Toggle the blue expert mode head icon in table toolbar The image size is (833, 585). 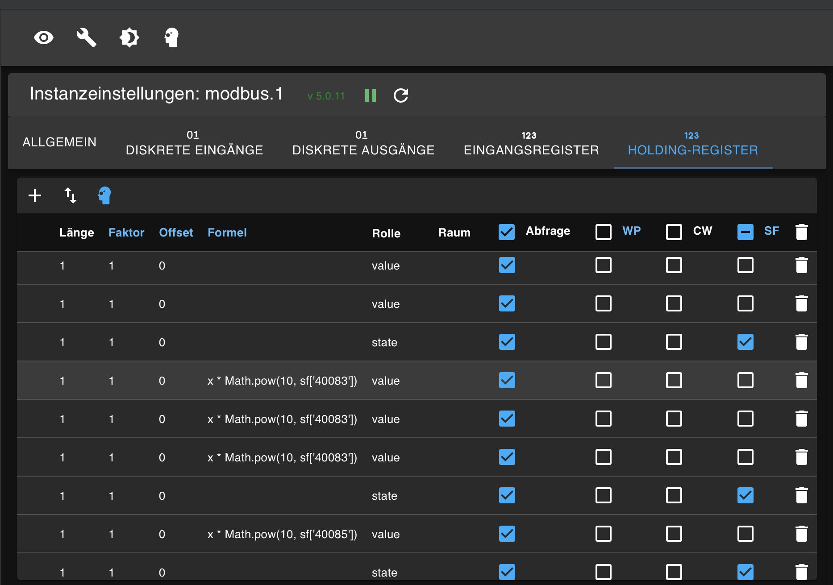104,195
